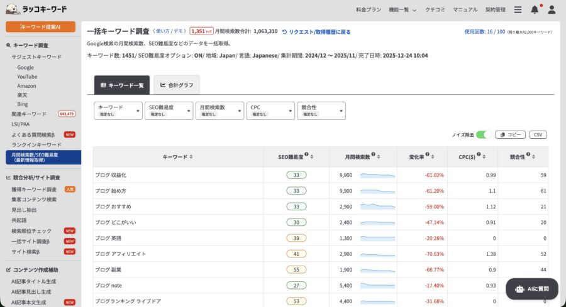566x307 pixels.
Task: Click the 使用回数: 16 / 100 link
Action: [484, 32]
